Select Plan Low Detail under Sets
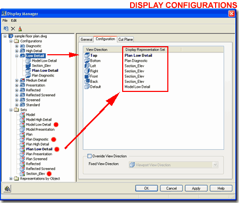Image resolution: width=239 pixels, height=203 pixels. (39, 149)
